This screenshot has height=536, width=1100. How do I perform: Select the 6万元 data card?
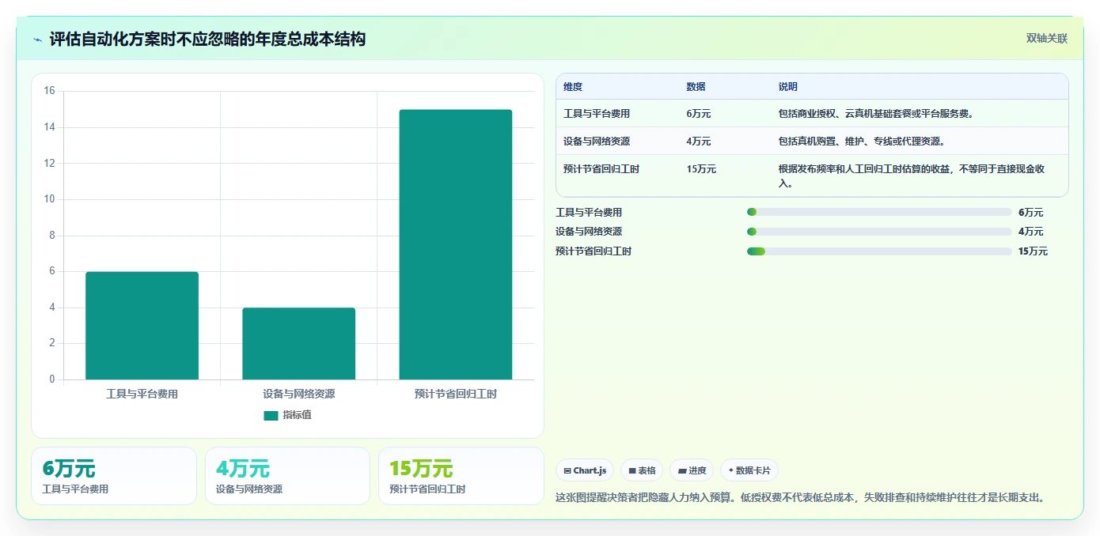coord(114,476)
